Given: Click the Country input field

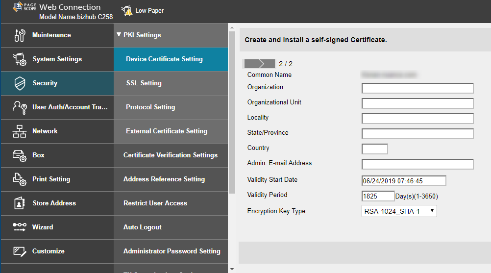Looking at the screenshot, I should click(374, 149).
